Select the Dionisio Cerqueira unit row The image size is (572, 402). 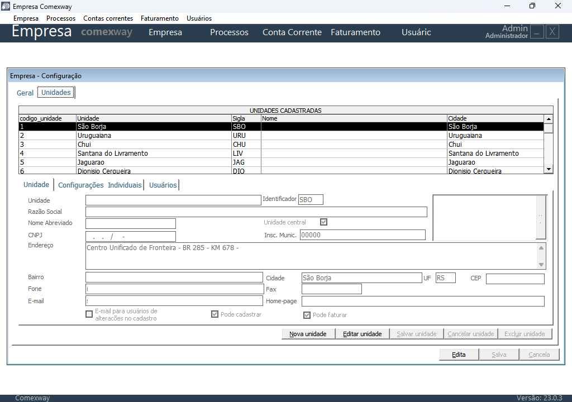[282, 170]
